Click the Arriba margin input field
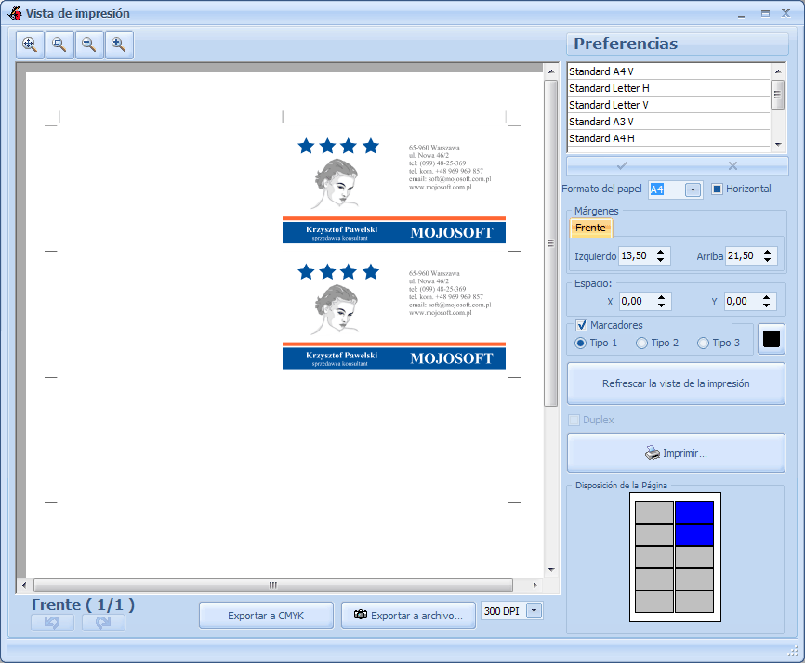The image size is (805, 663). click(x=744, y=256)
